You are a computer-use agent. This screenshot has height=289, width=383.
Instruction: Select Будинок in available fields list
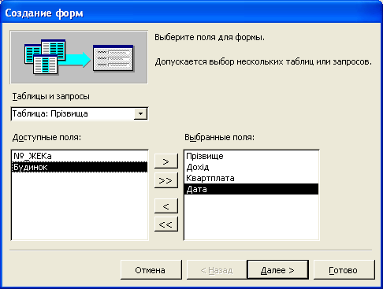pos(80,167)
